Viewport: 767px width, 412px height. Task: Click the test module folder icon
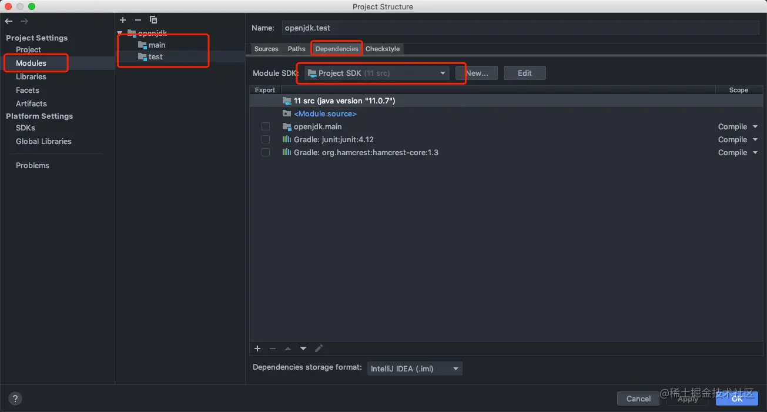coord(142,57)
